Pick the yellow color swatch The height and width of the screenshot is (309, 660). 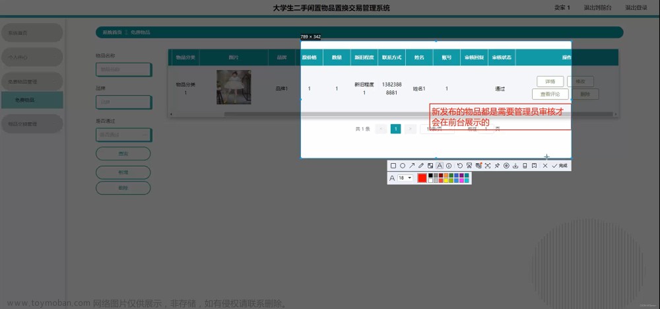(x=446, y=181)
